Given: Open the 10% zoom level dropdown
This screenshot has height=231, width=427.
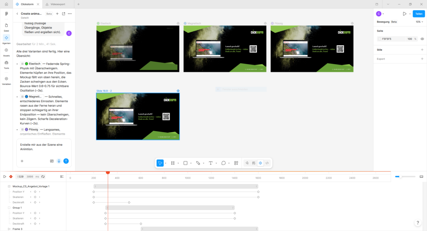Looking at the screenshot, I should [x=419, y=22].
